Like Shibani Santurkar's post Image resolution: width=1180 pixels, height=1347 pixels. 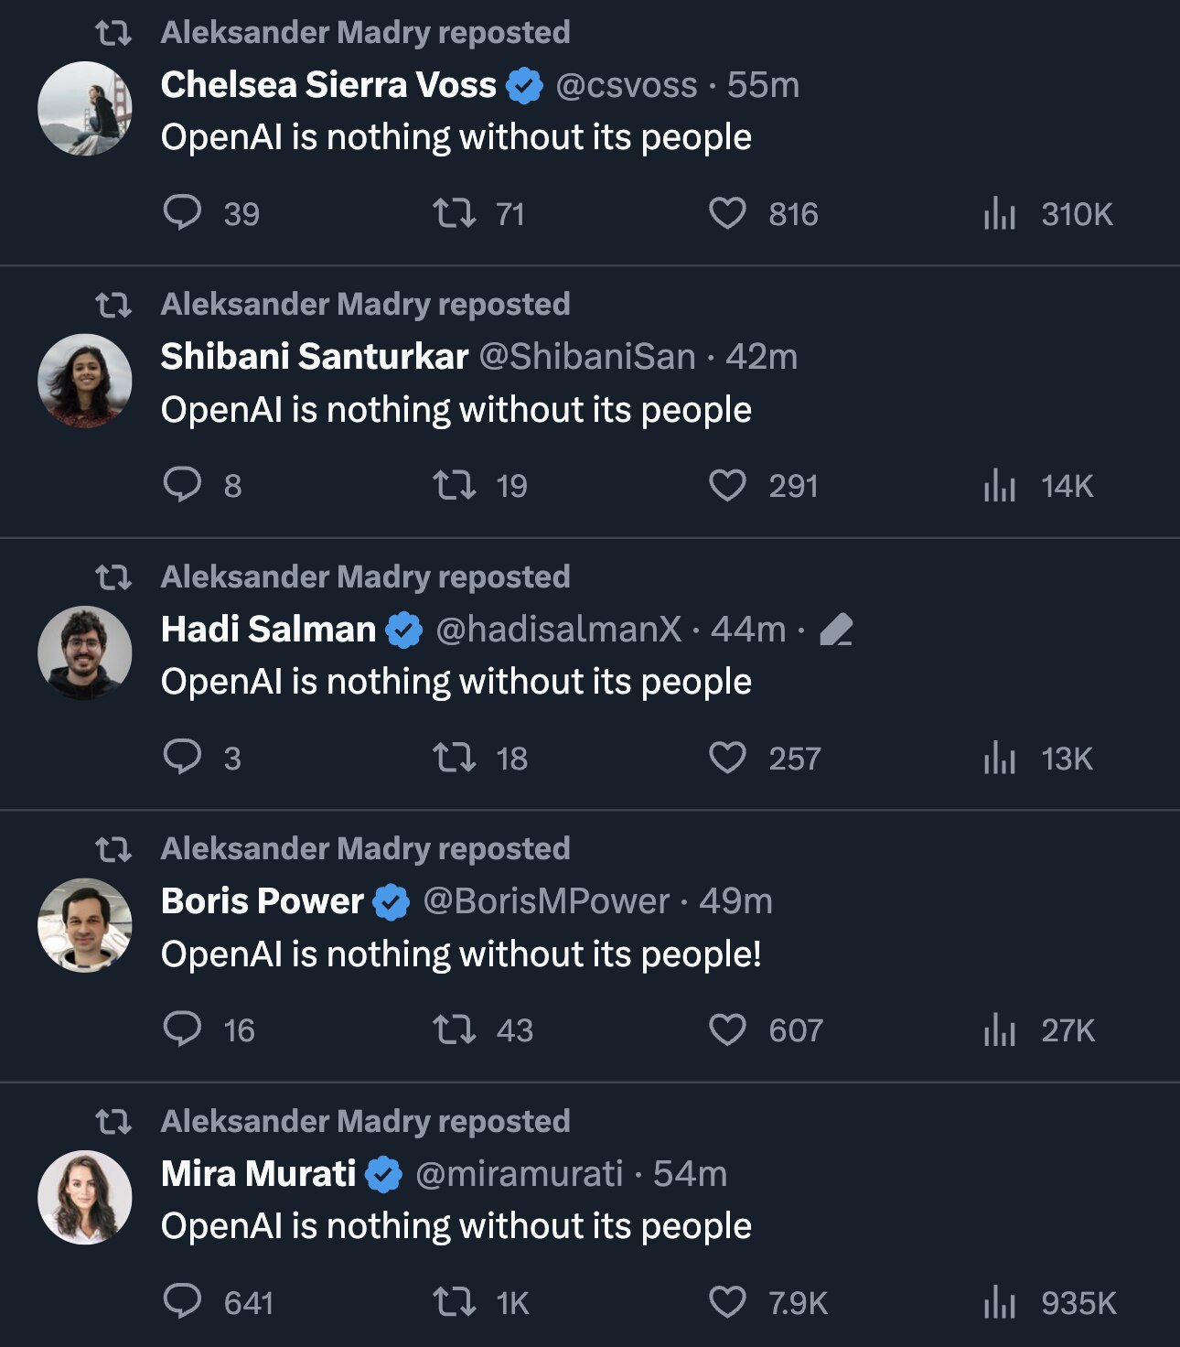[727, 486]
